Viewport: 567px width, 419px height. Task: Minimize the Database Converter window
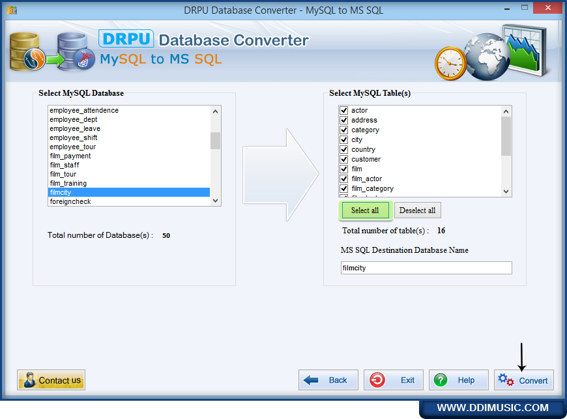pos(507,8)
